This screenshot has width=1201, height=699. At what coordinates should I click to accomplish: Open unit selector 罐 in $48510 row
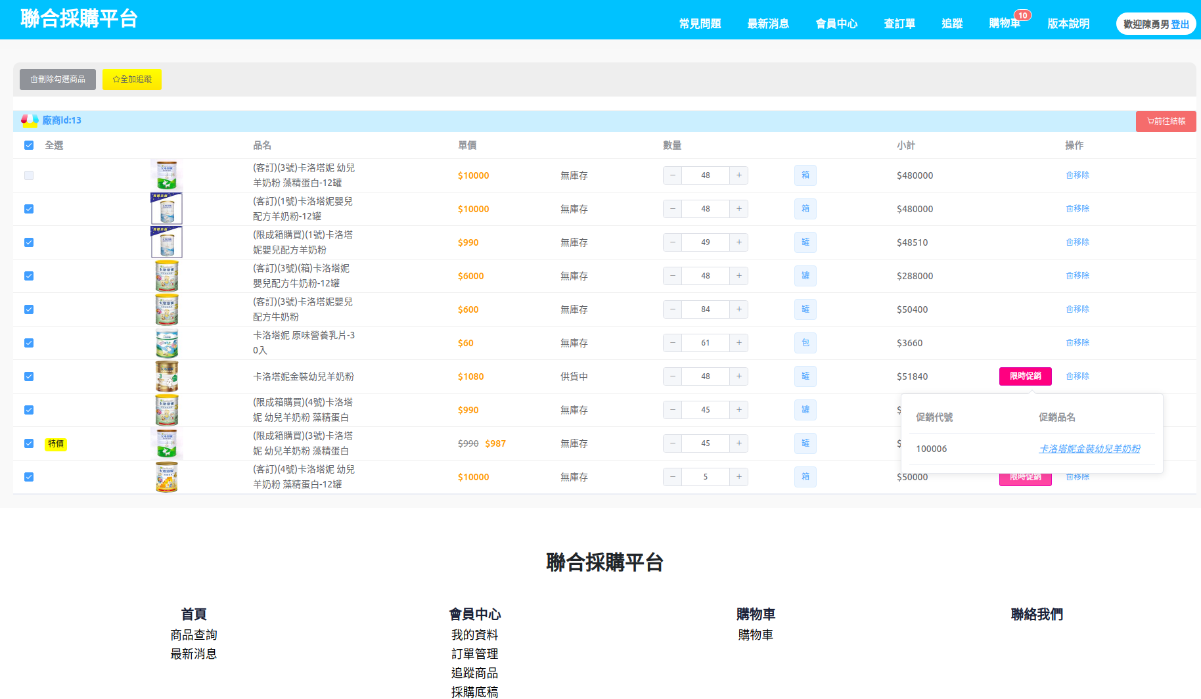805,242
